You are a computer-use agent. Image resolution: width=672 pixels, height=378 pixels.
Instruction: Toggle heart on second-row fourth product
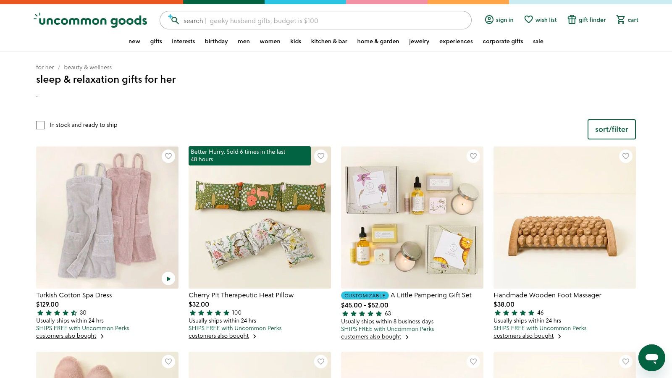626,362
